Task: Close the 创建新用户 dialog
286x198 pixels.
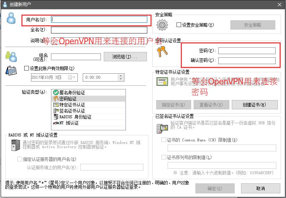Action: [x=280, y=5]
